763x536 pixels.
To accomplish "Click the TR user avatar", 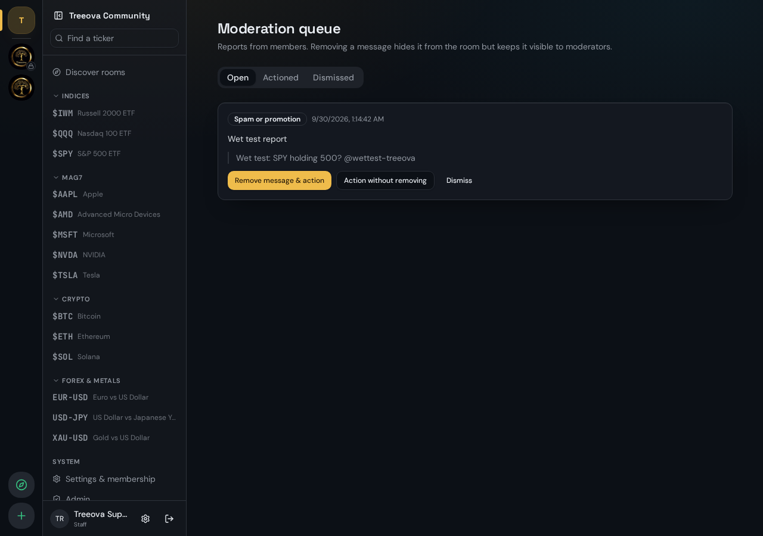I will click(x=60, y=519).
